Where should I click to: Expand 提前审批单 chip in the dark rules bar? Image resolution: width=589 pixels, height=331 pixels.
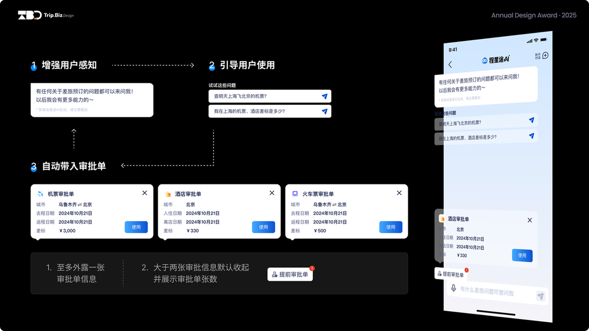coord(290,274)
